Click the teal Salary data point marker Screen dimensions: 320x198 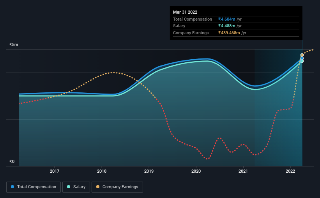pos(302,61)
